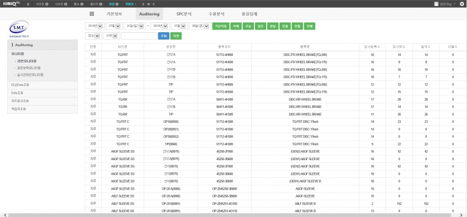Open the 사이트 menu in top bar

point(61,4)
